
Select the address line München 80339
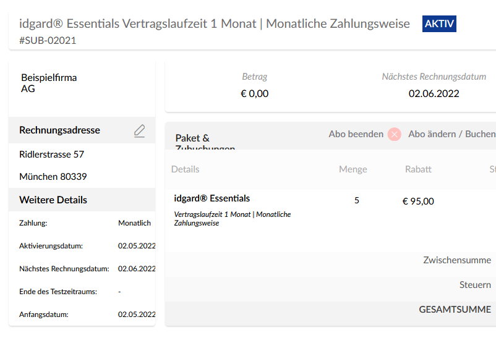(x=53, y=177)
